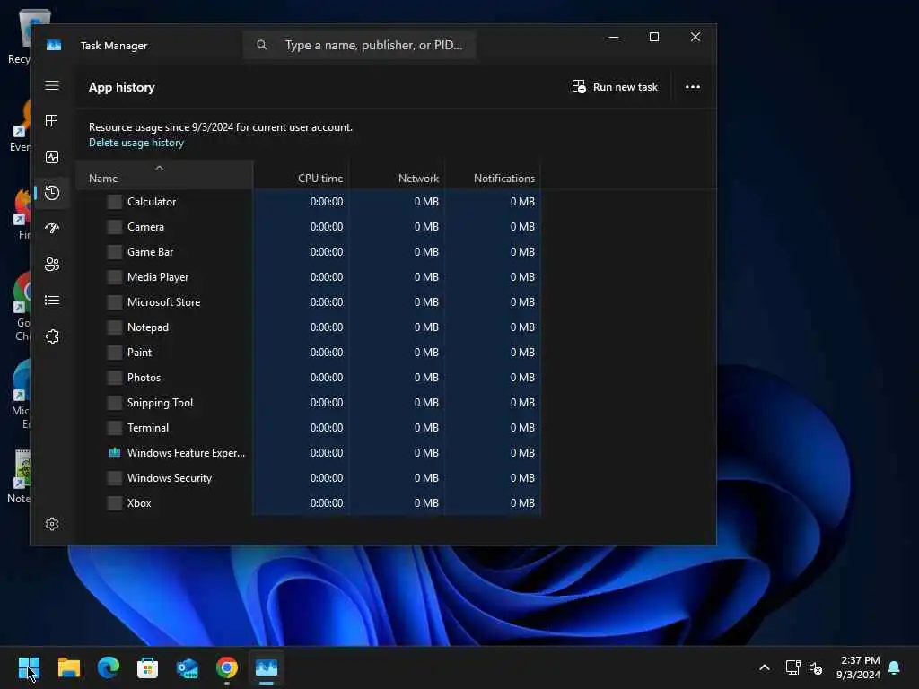Open the hamburger navigation menu

click(52, 85)
